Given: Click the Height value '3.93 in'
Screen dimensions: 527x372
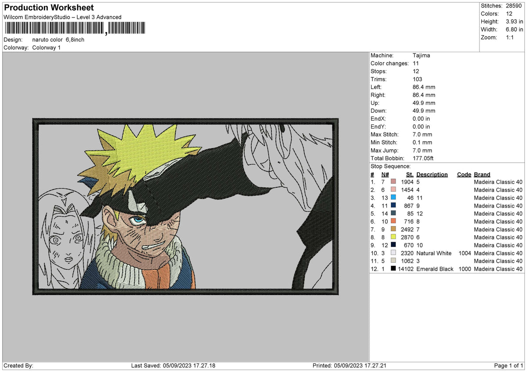Looking at the screenshot, I should pyautogui.click(x=514, y=21).
